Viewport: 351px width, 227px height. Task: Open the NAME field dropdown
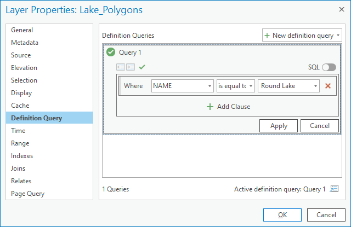(x=183, y=86)
